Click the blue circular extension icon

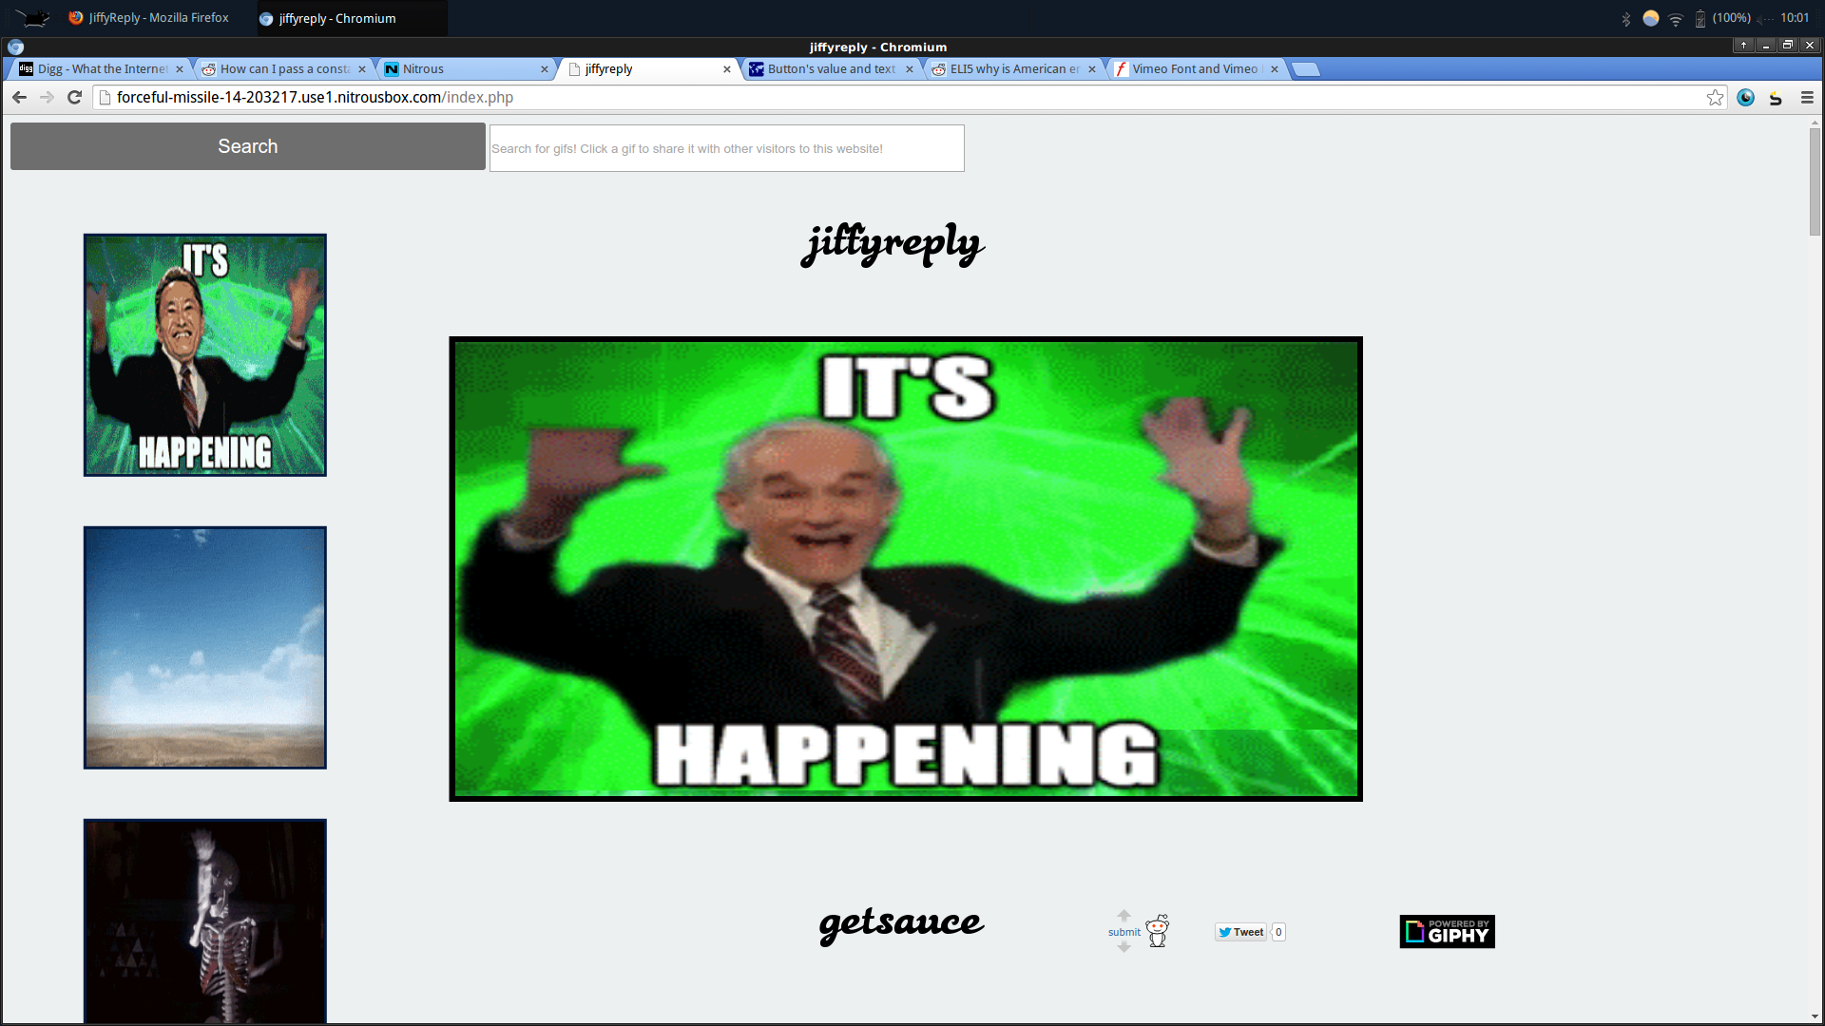pyautogui.click(x=1745, y=98)
